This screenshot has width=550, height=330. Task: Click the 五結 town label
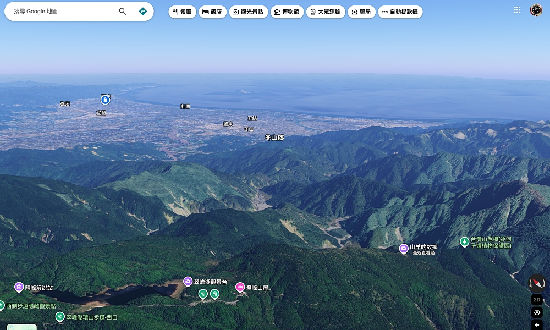click(x=252, y=118)
